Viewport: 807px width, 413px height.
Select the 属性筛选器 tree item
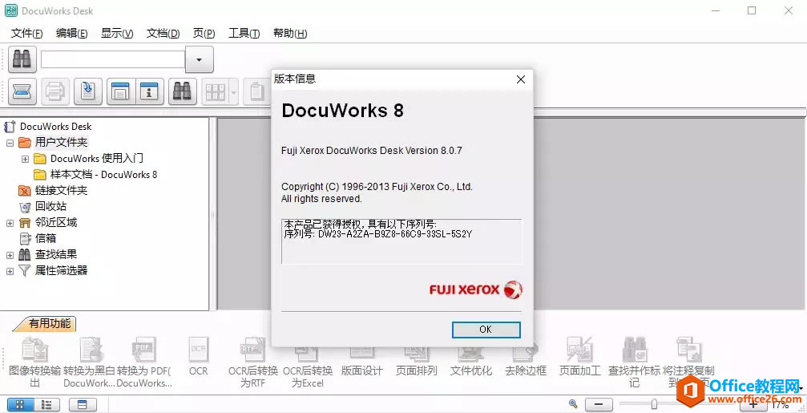[61, 270]
